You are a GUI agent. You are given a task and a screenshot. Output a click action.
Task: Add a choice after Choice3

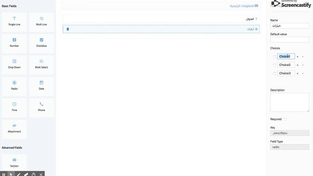click(x=297, y=73)
